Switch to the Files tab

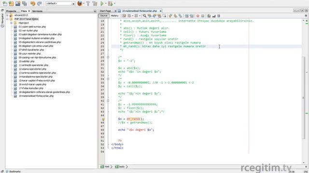tap(24, 11)
